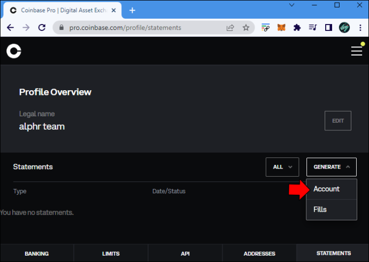Open the tab search chevron
Viewport: 369px width, 262px height.
tap(292, 5)
